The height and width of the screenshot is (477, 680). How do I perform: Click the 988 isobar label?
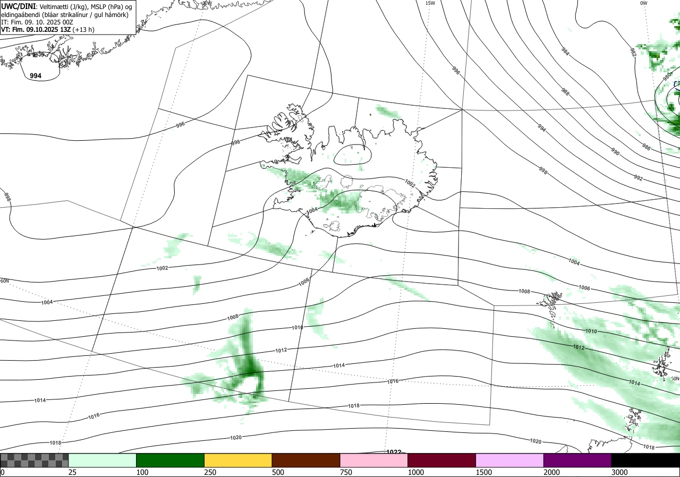click(565, 91)
